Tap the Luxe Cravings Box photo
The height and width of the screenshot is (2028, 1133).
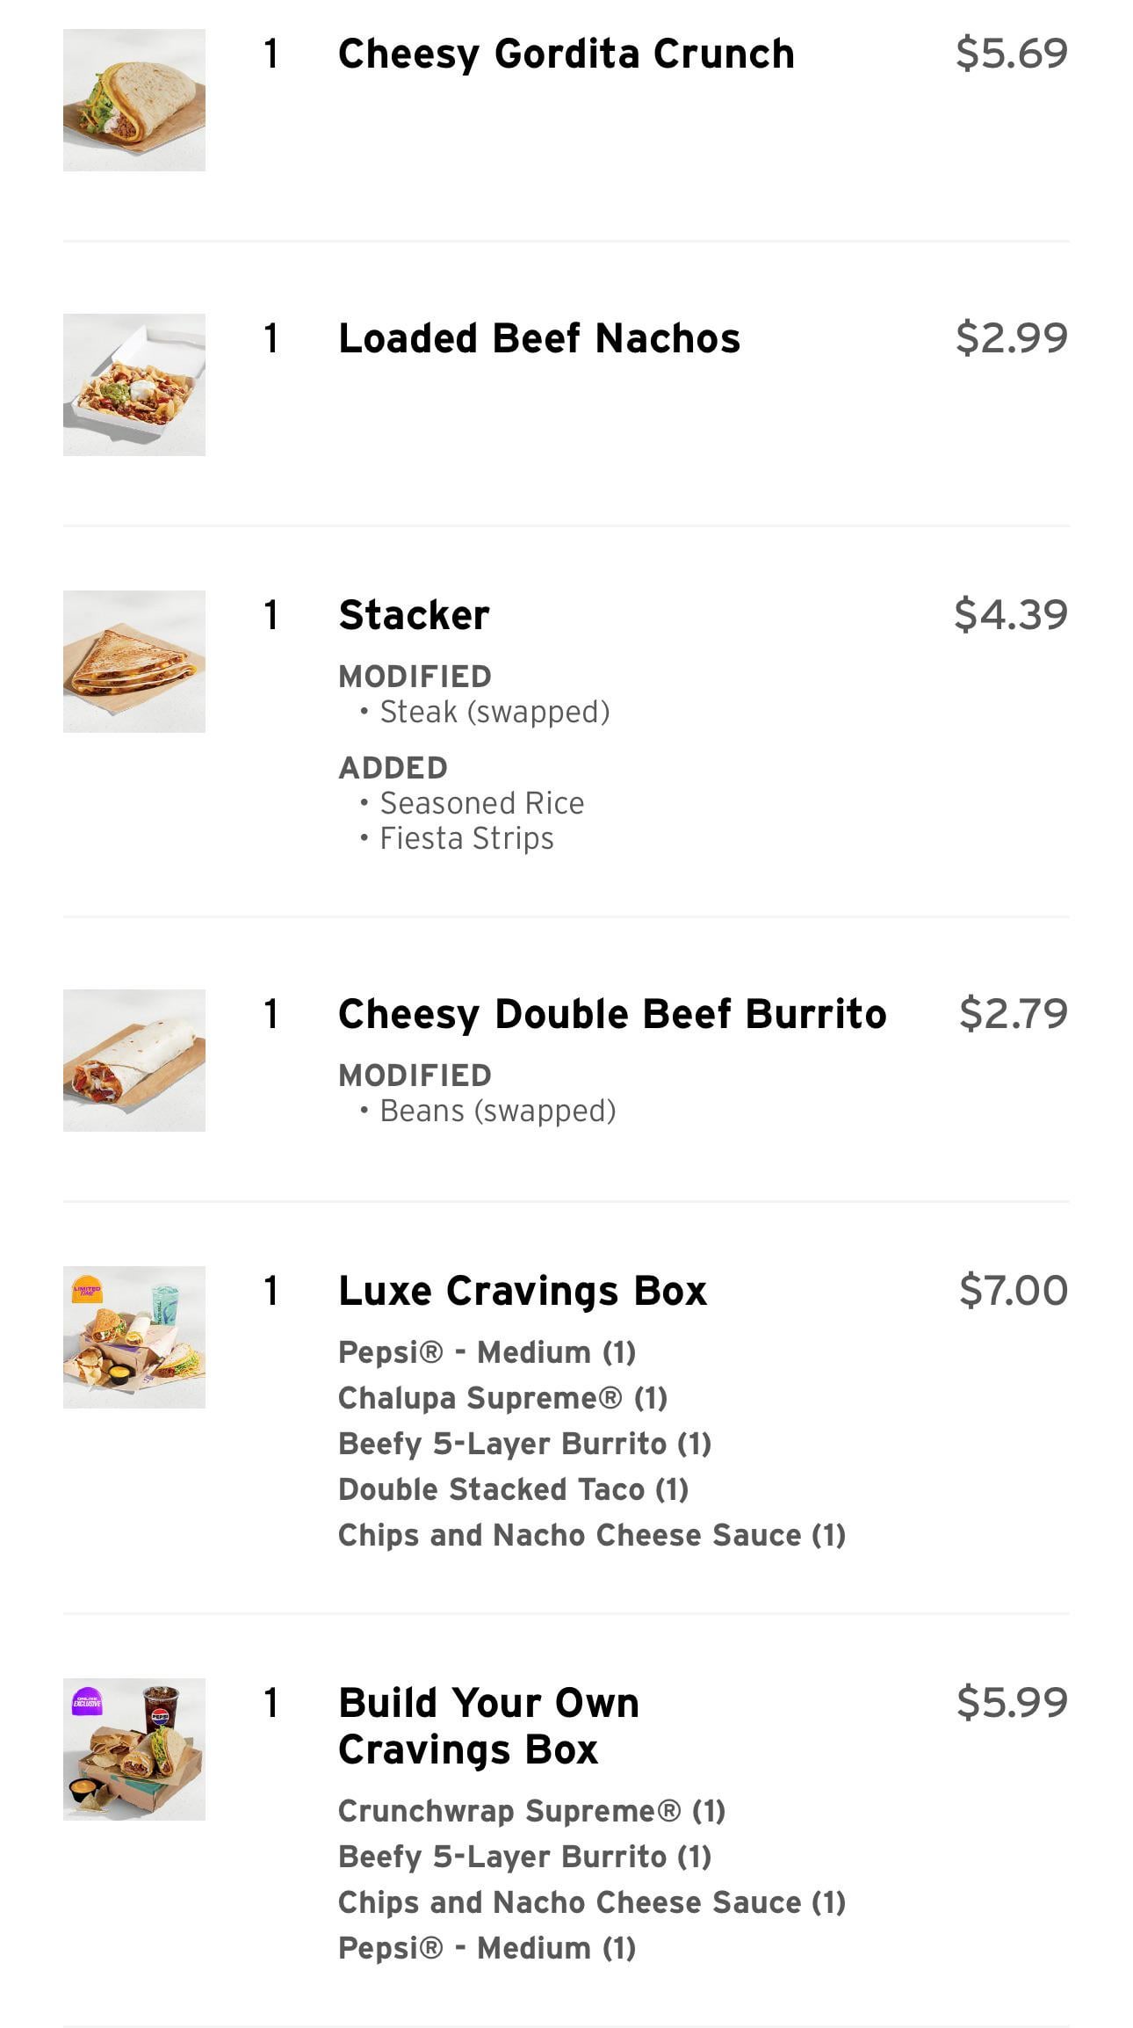[134, 1337]
